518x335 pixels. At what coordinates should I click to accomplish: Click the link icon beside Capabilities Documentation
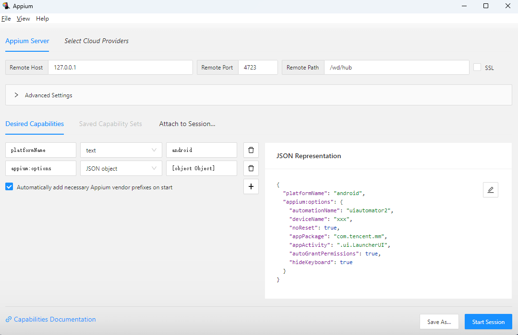9,319
